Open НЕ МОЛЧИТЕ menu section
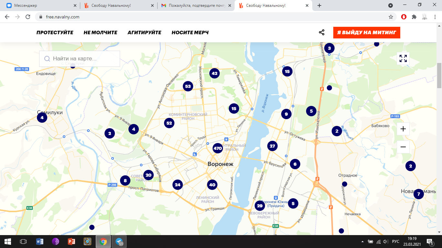Image resolution: width=442 pixels, height=248 pixels. pos(100,33)
